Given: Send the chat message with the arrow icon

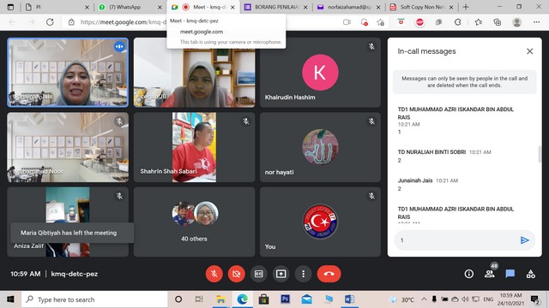Looking at the screenshot, I should 524,240.
